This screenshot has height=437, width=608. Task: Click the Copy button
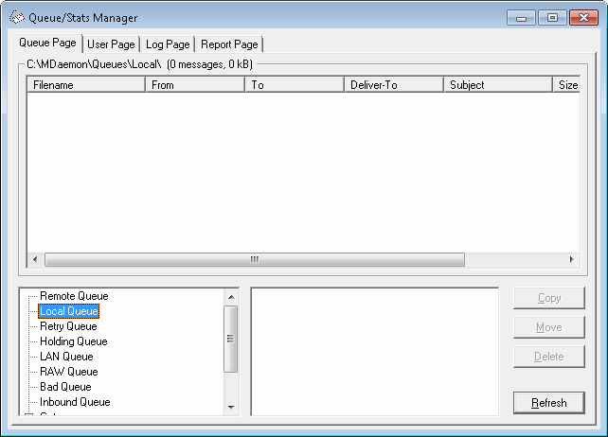point(548,298)
